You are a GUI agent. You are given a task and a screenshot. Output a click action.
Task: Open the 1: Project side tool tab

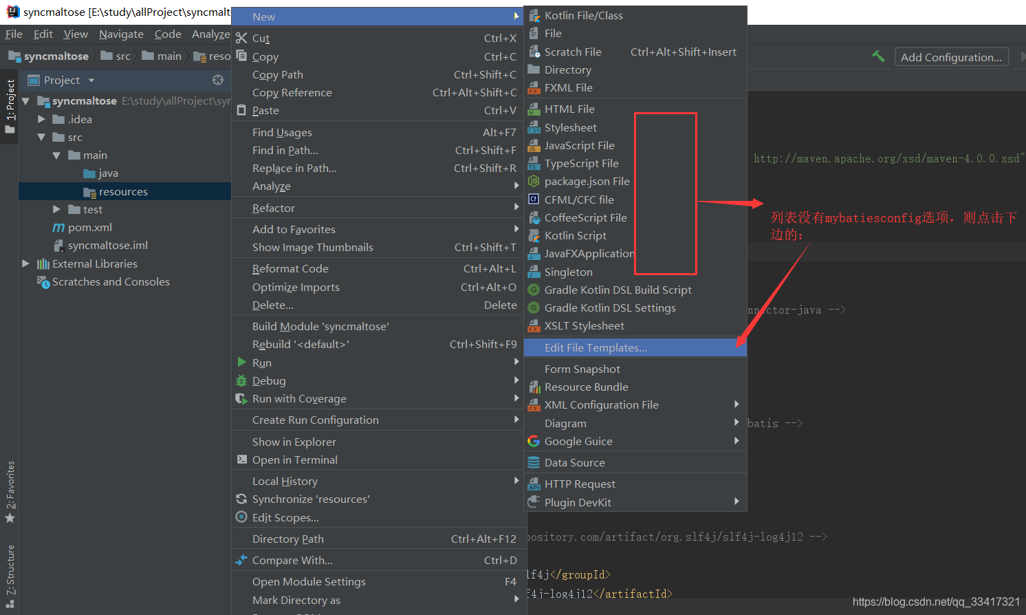click(10, 107)
